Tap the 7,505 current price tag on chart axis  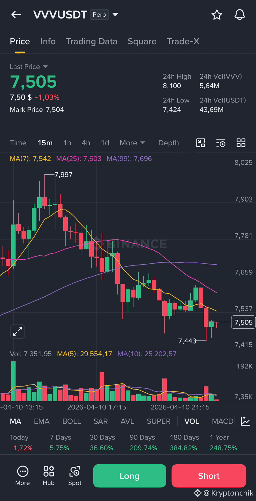[243, 322]
